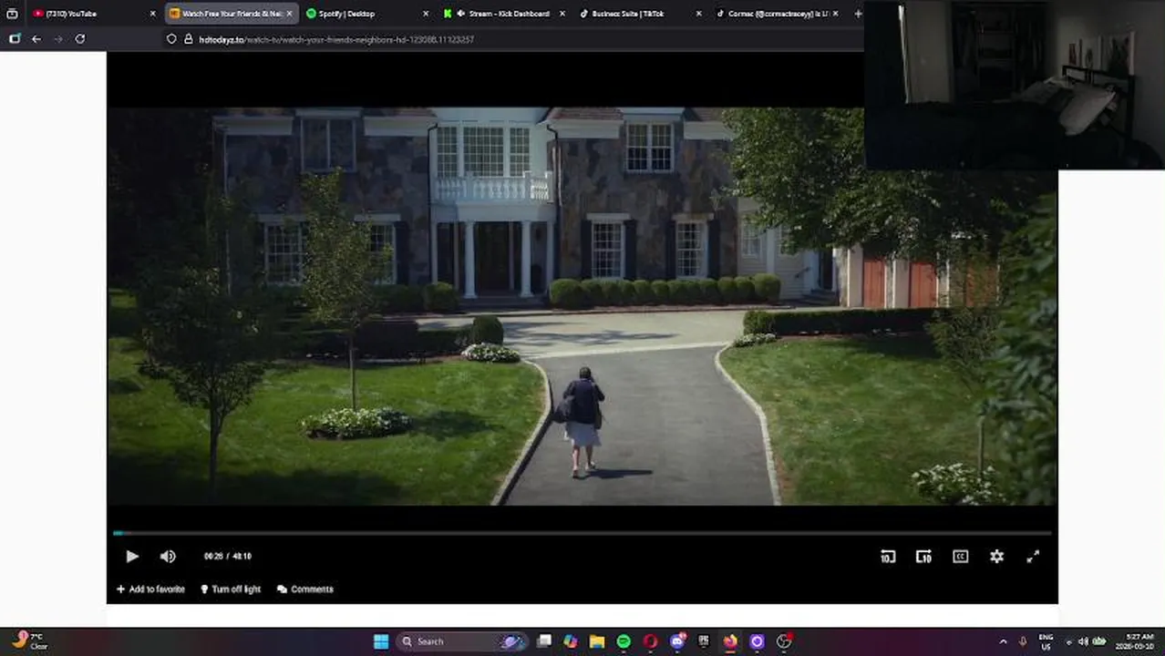This screenshot has height=656, width=1165.
Task: Open the Comments section
Action: click(305, 589)
